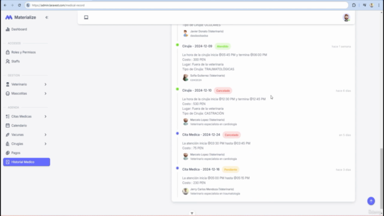Click Marcelo Lopez avatar under Cita Medica 2024-12-24

(185, 157)
